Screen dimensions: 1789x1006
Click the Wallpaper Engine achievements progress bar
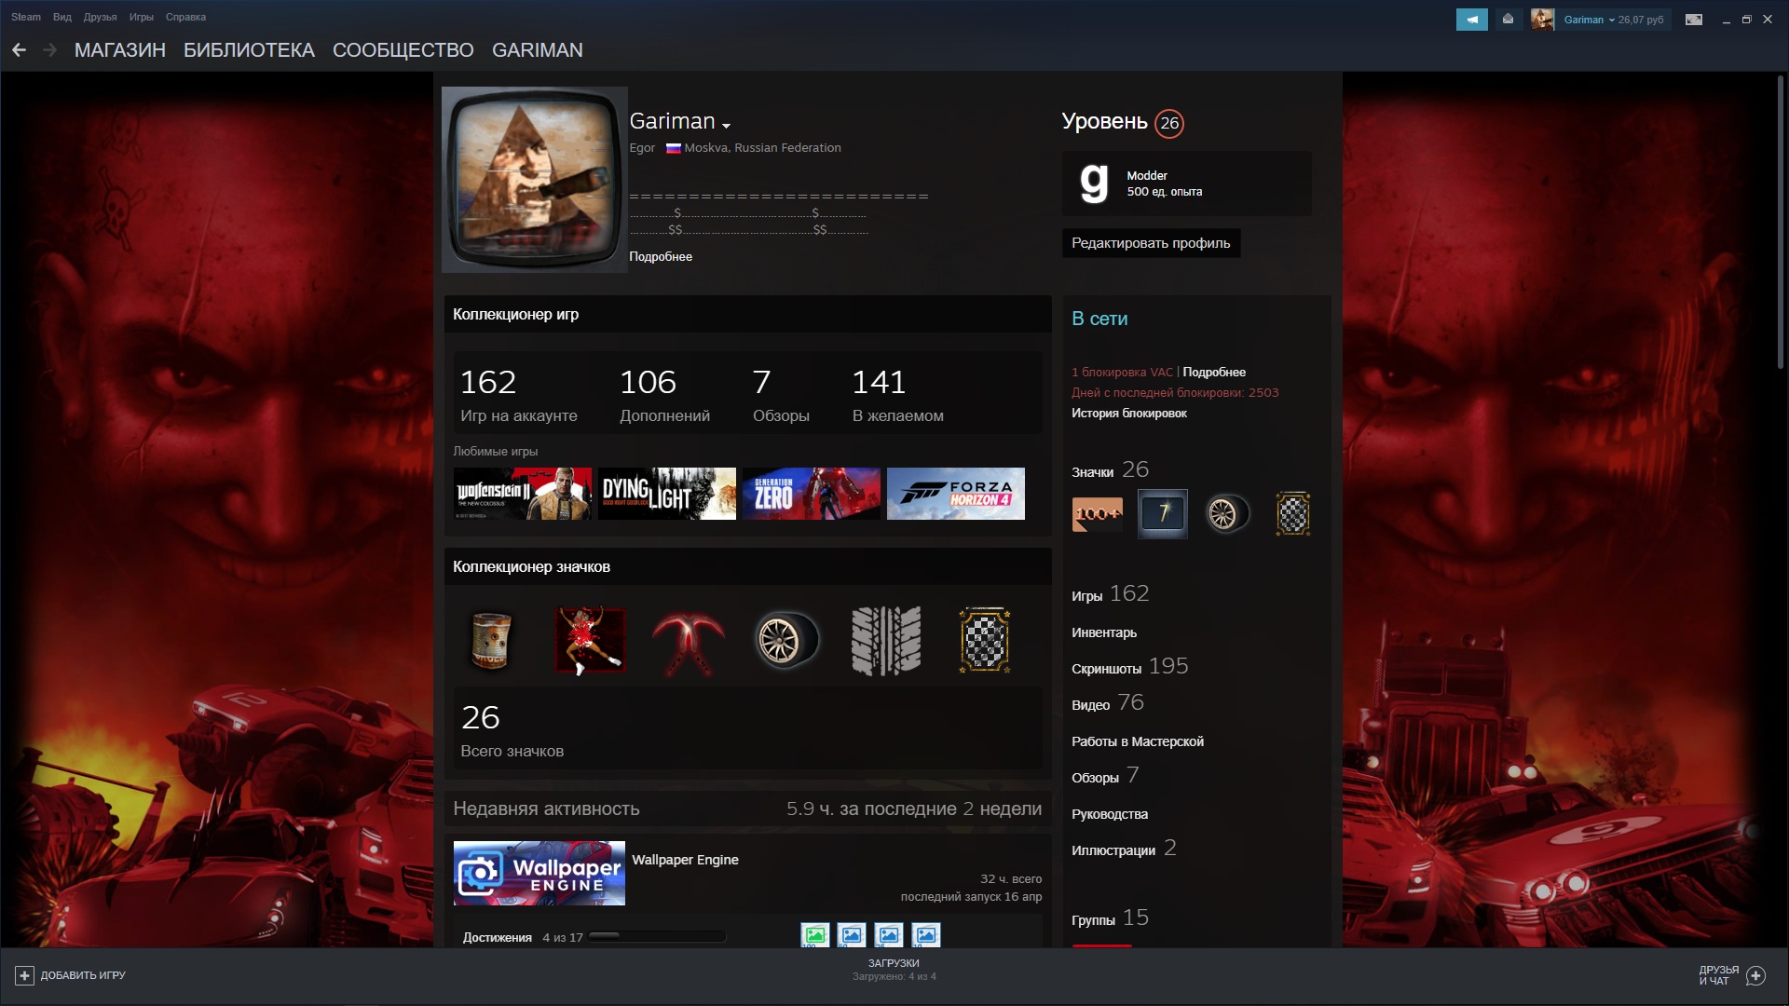tap(657, 936)
